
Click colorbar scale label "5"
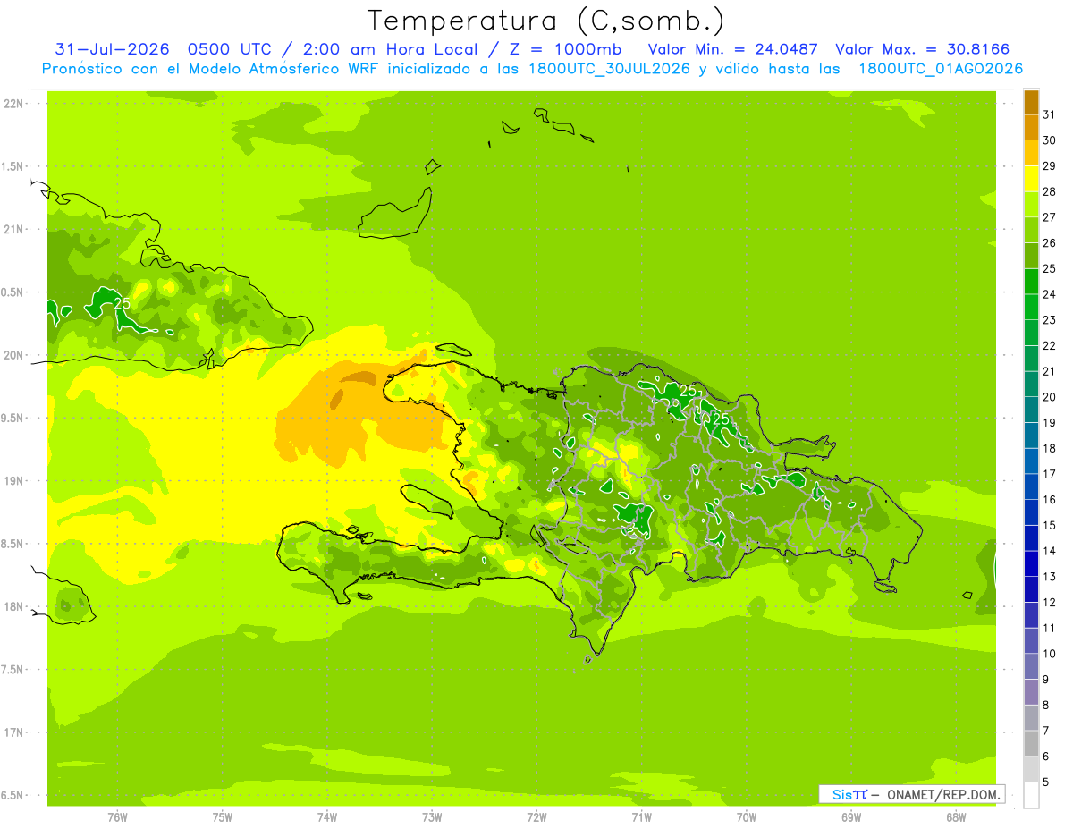[1045, 782]
